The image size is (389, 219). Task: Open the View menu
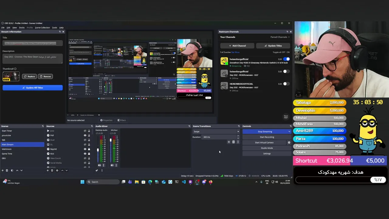click(15, 28)
